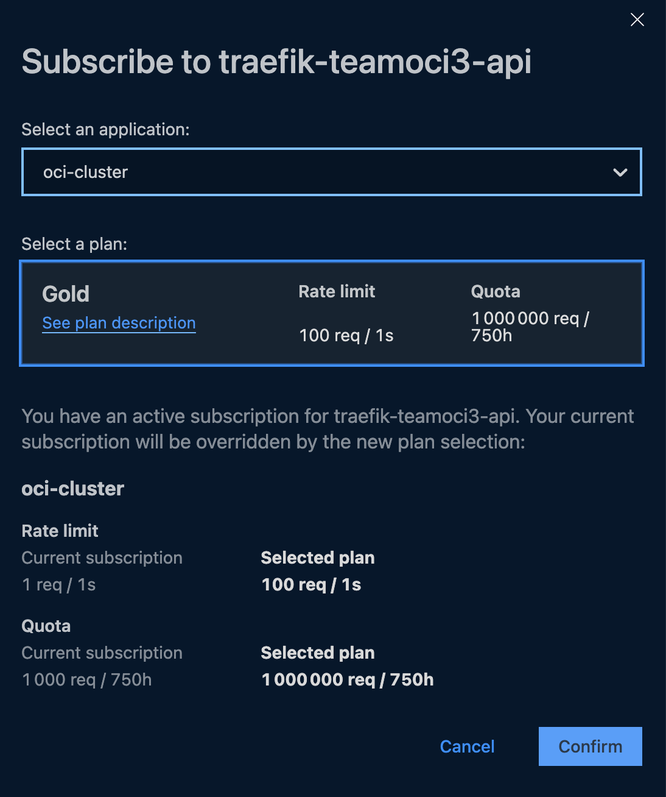
Task: Click the Gold plan's Quota value
Action: tap(530, 327)
